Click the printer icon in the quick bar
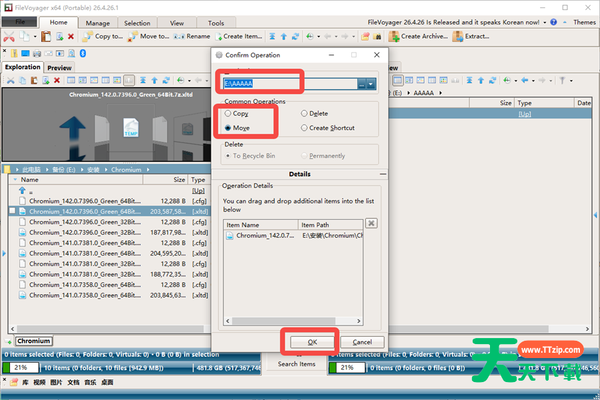 click(x=37, y=53)
